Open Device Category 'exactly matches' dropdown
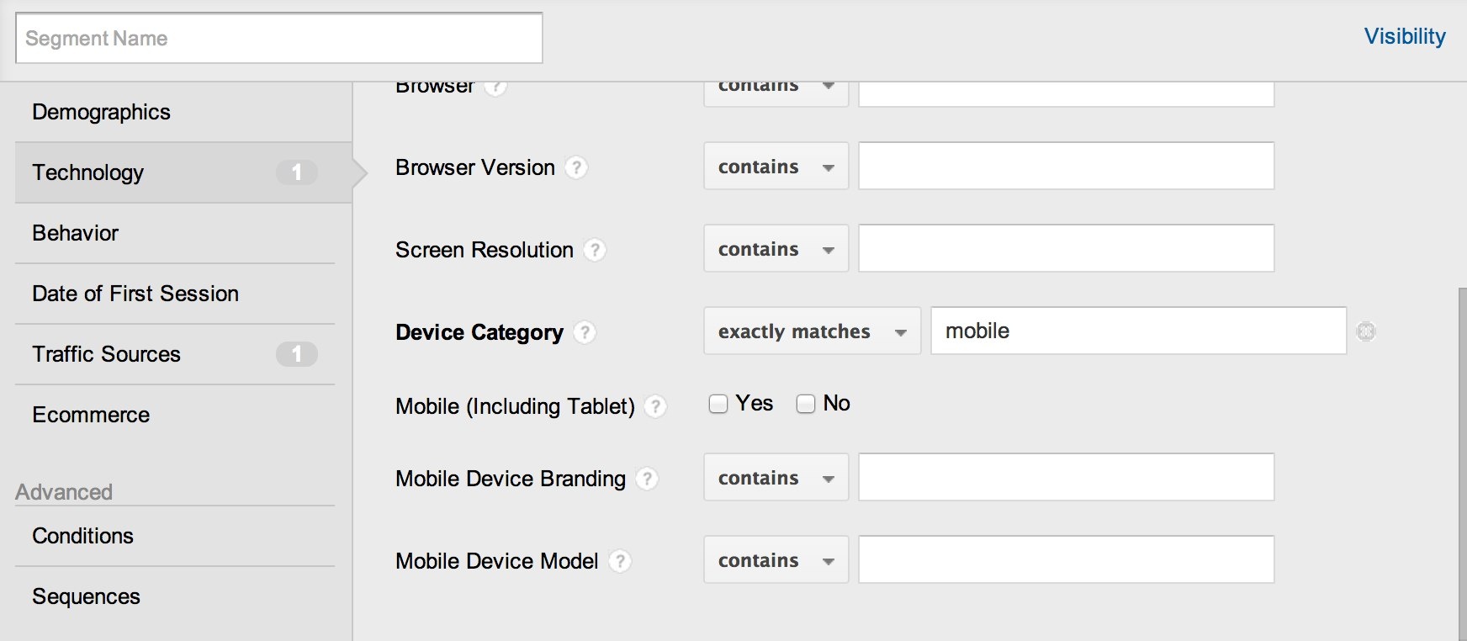The width and height of the screenshot is (1467, 641). coord(812,331)
